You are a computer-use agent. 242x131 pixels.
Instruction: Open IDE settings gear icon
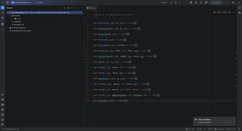coord(206,2)
